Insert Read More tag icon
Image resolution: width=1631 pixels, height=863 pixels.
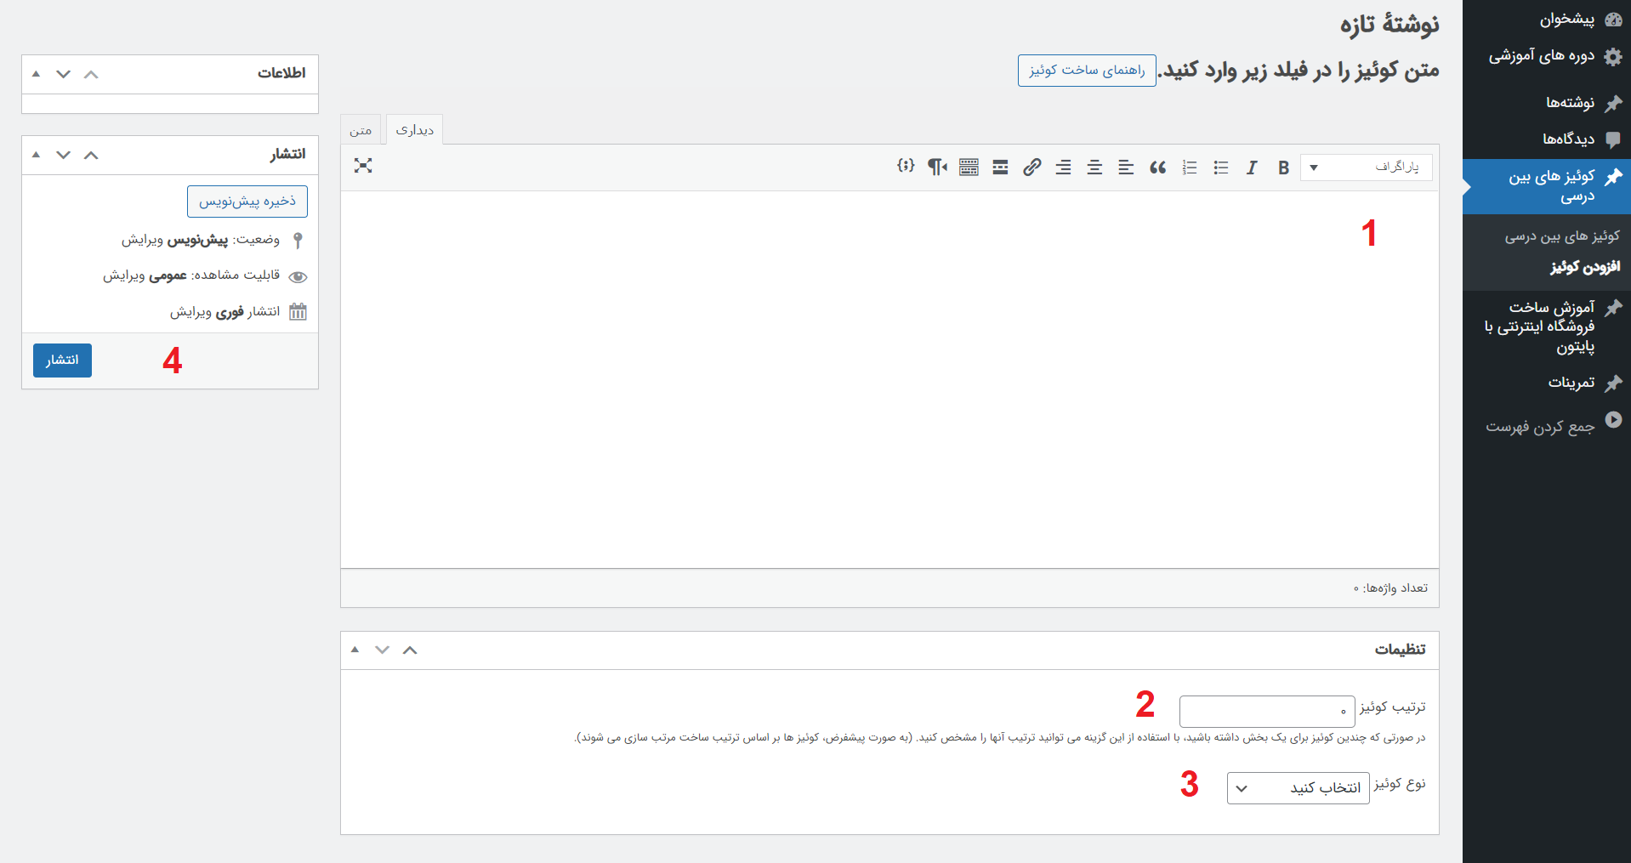coord(1000,167)
